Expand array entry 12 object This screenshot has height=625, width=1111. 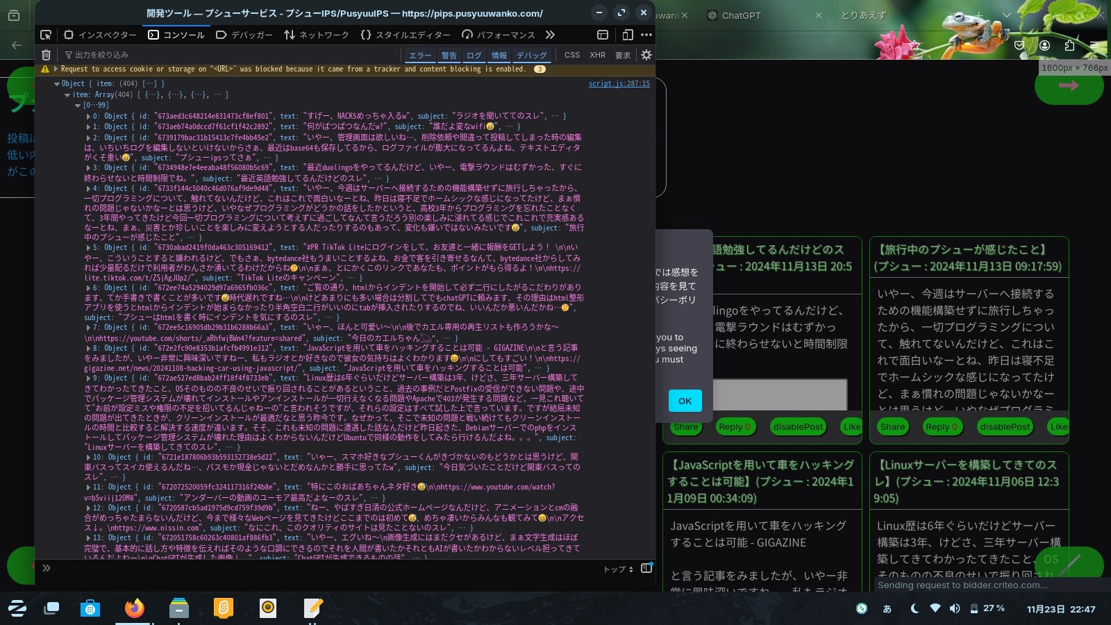coord(88,508)
